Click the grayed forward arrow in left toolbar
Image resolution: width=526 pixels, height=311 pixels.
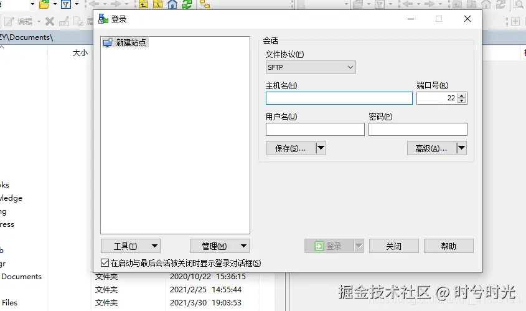click(116, 4)
